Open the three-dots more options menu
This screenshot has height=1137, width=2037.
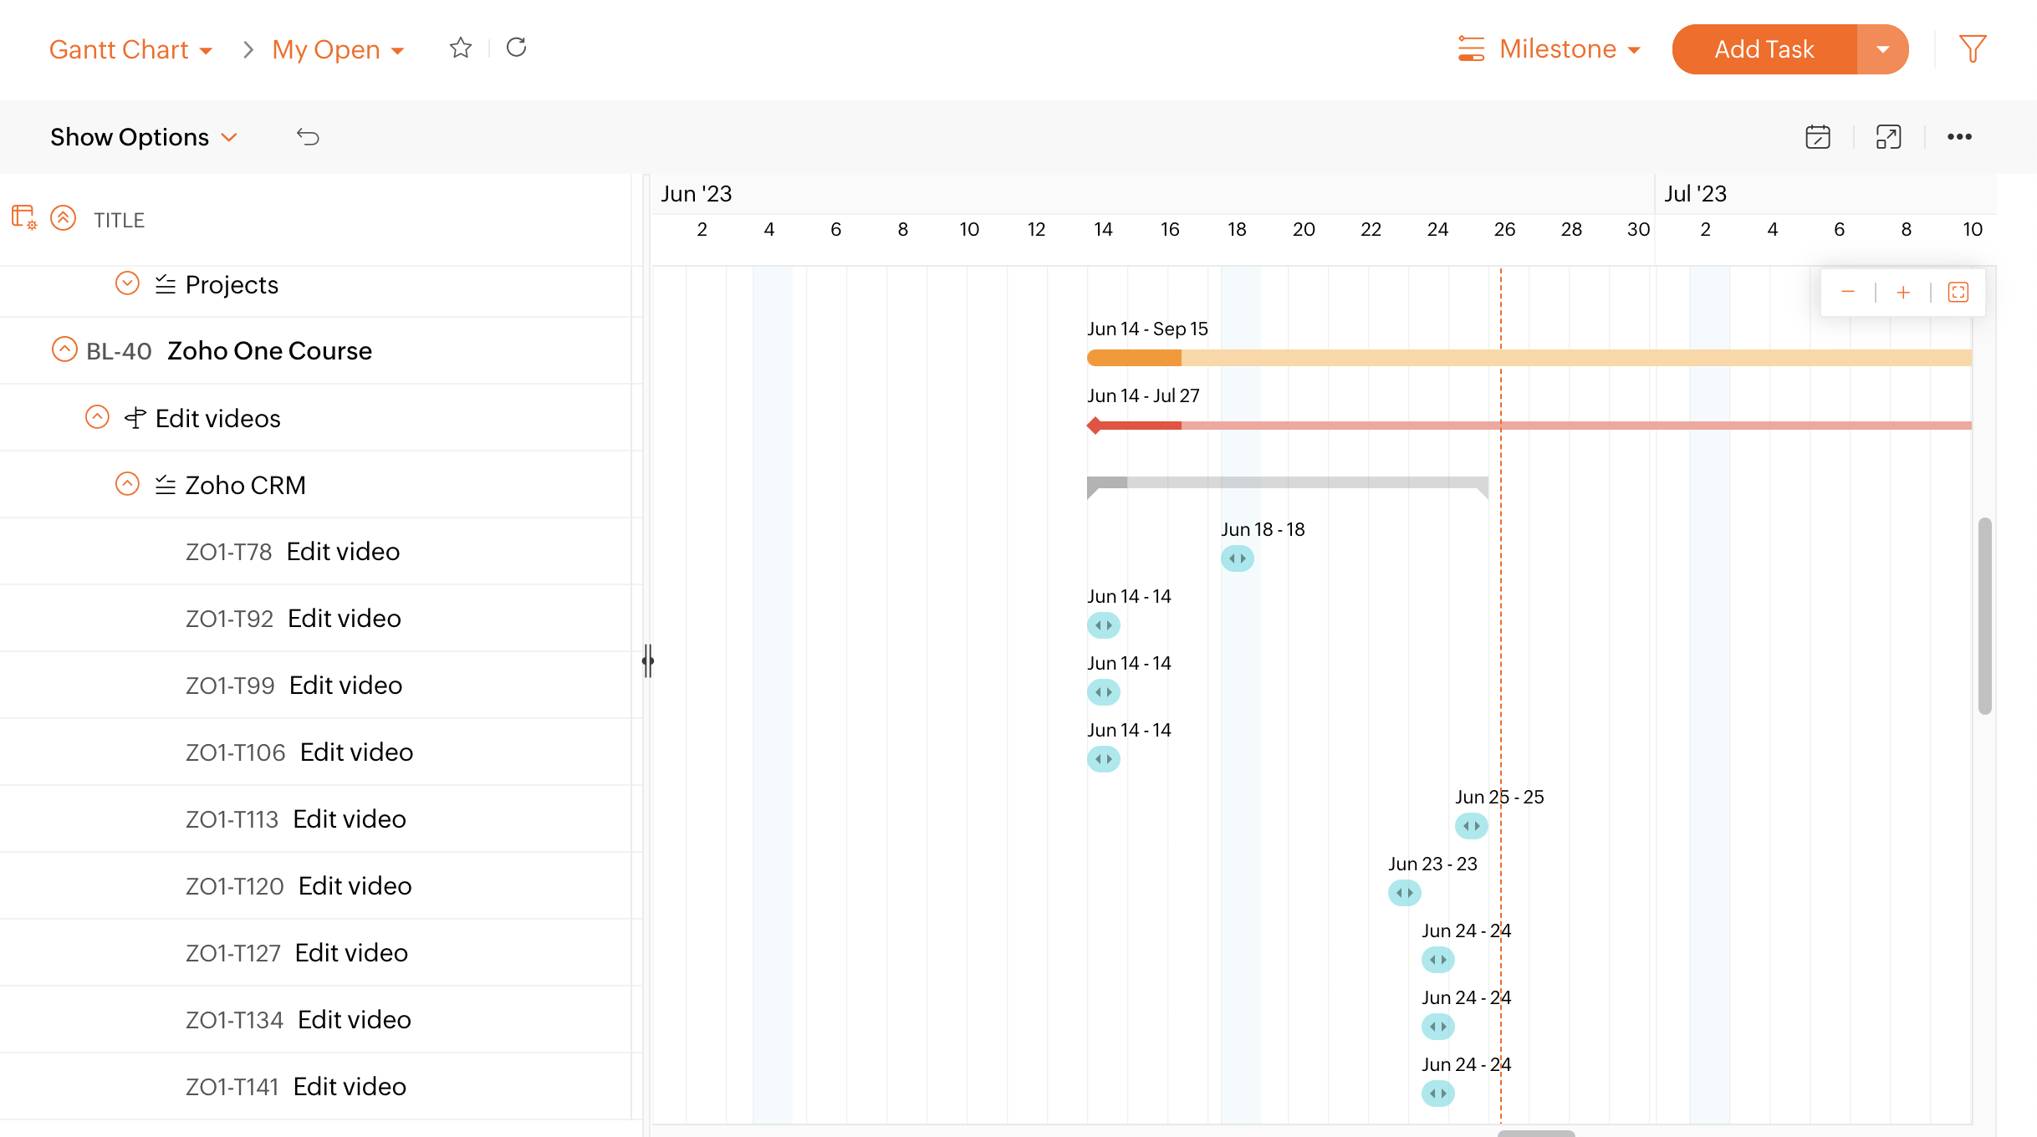(x=1959, y=137)
